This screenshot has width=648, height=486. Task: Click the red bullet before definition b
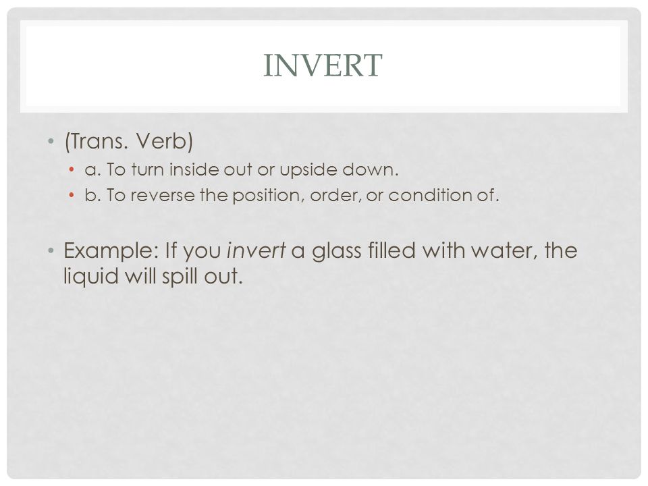(72, 194)
